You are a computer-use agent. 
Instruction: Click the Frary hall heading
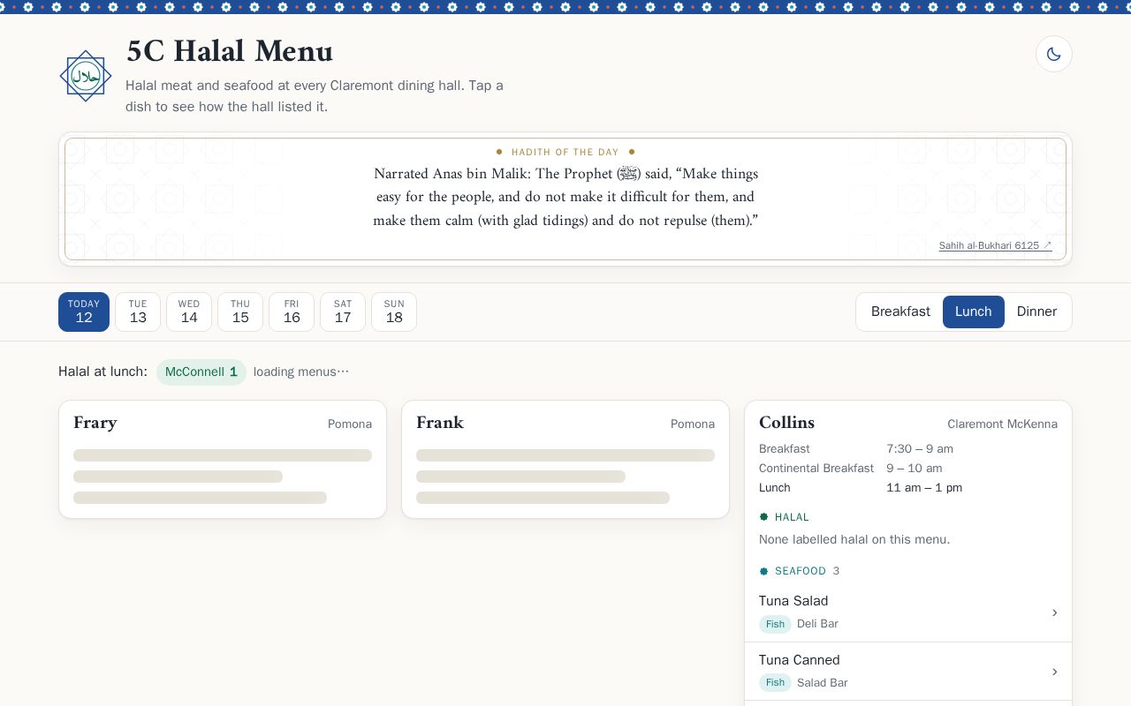95,423
